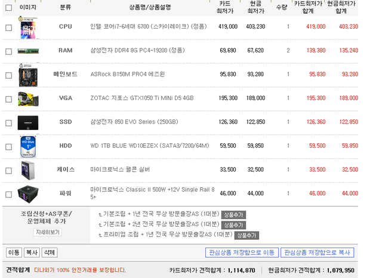The width and height of the screenshot is (370, 278).
Task: Click the 상품명/상품설명 column header
Action: (150, 7)
